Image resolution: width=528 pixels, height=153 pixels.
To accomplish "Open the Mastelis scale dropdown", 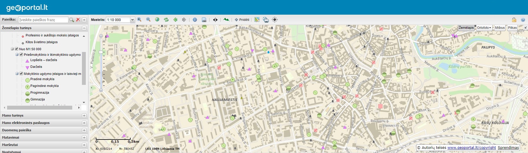I will [132, 20].
